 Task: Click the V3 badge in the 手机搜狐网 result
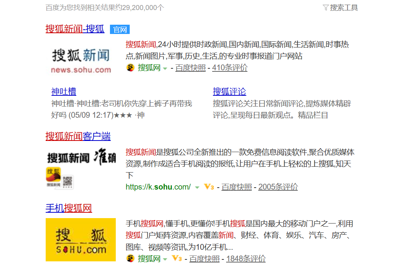pyautogui.click(x=177, y=258)
